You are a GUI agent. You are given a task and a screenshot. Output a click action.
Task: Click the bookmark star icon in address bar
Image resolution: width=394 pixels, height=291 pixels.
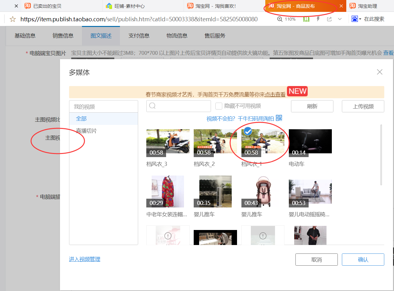pyautogui.click(x=13, y=19)
